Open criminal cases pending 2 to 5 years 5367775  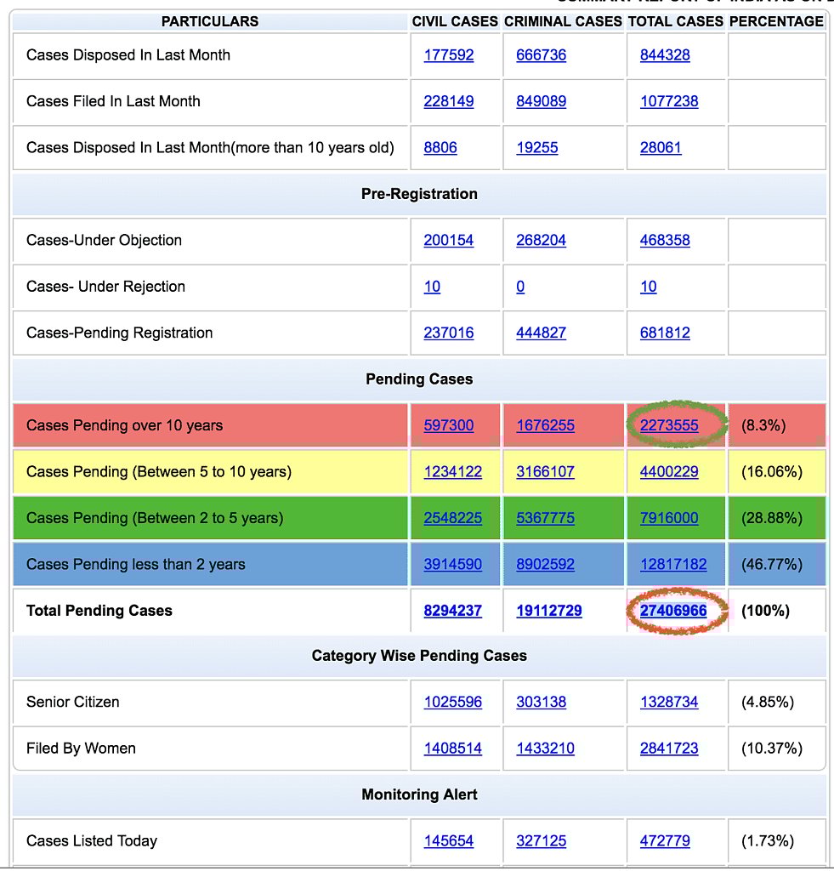[545, 518]
